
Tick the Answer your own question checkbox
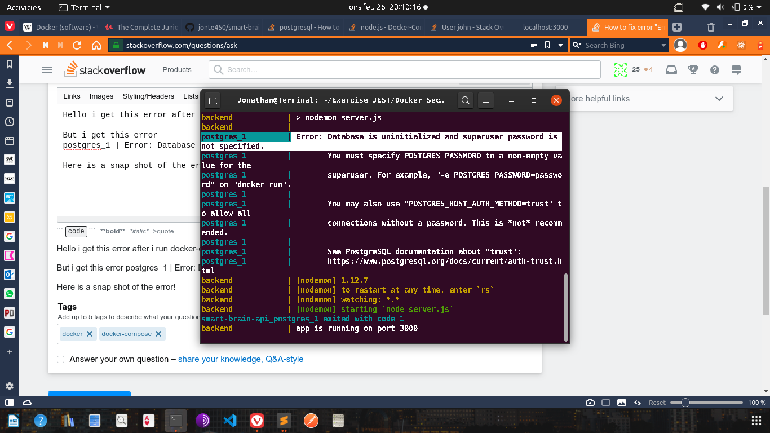pos(61,359)
